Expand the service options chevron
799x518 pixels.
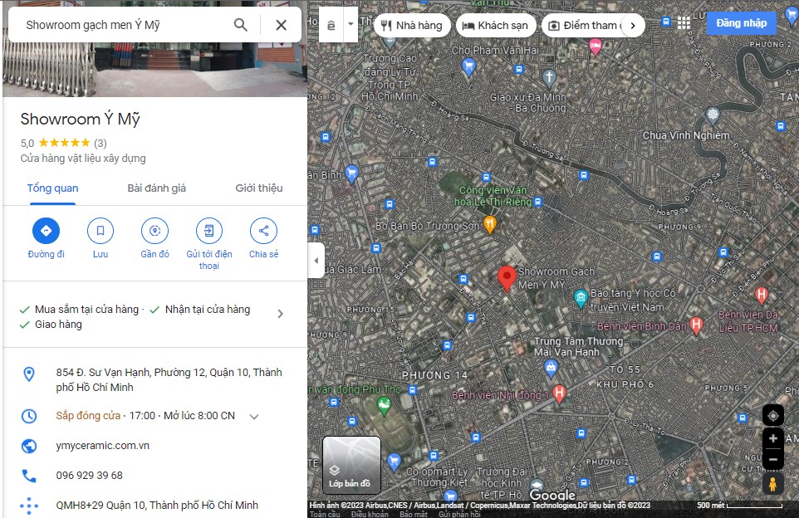[x=280, y=314]
